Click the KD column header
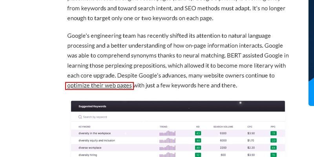This screenshot has width=314, height=157. point(198,127)
